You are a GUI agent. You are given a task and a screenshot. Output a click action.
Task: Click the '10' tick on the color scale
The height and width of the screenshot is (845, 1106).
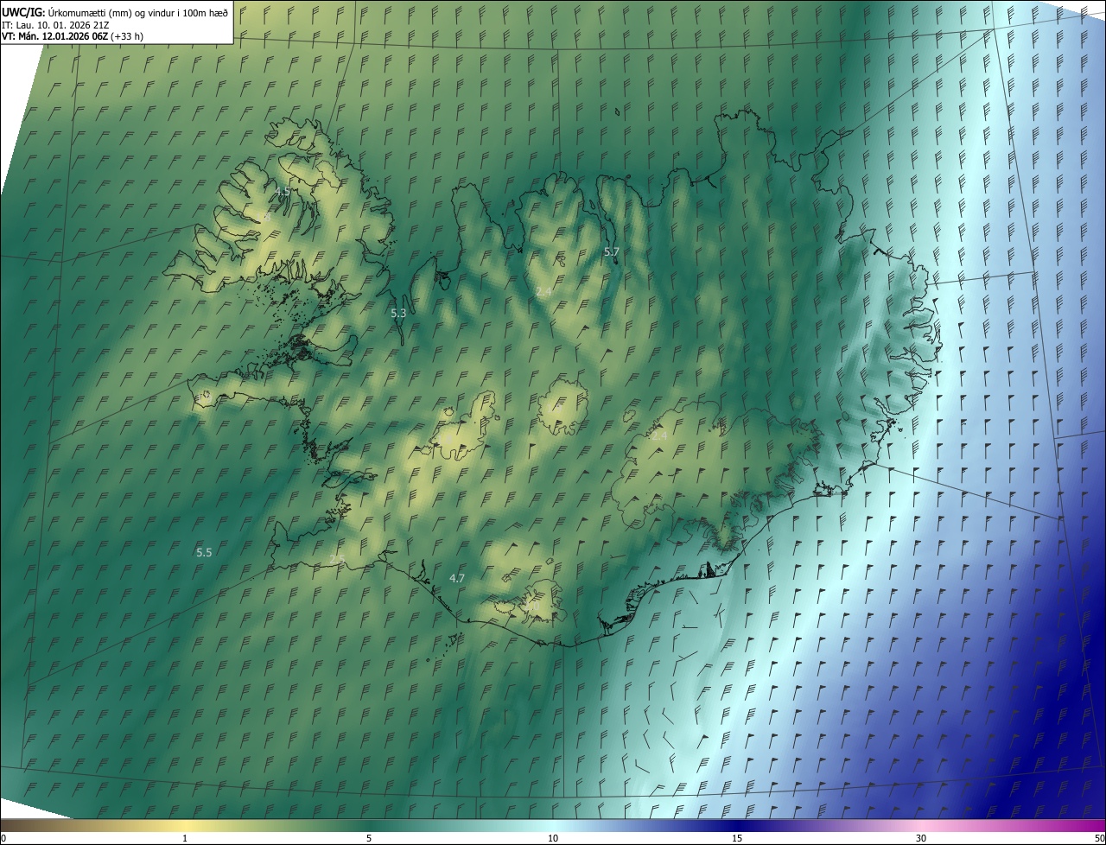(x=553, y=838)
